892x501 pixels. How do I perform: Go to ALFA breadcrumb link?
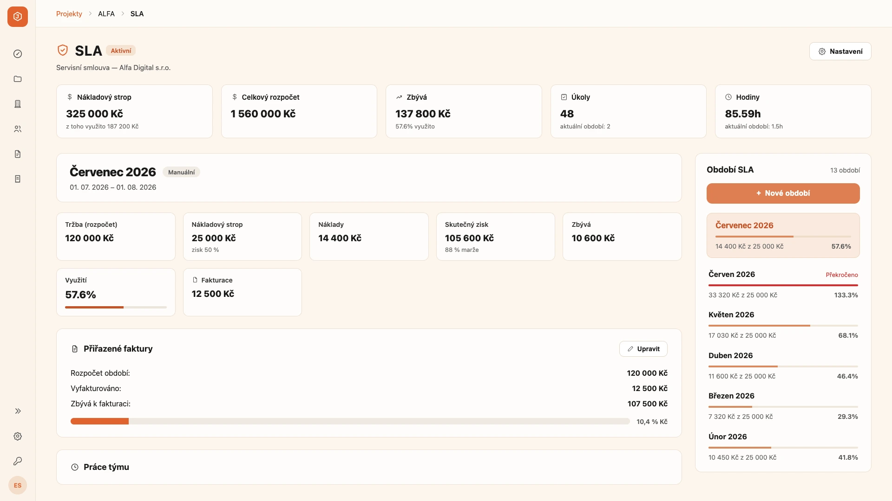click(x=106, y=14)
